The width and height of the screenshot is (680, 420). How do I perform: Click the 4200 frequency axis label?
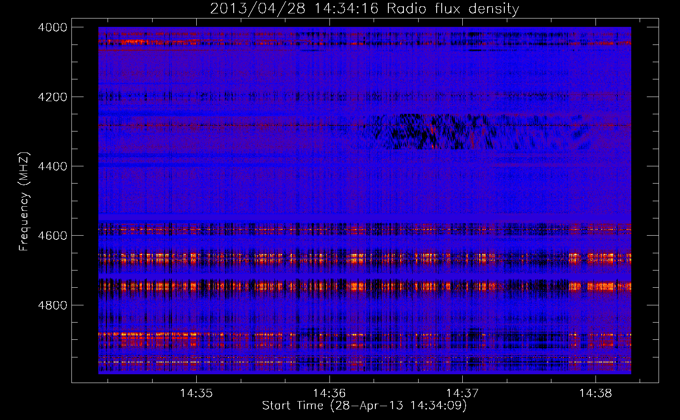pos(53,97)
